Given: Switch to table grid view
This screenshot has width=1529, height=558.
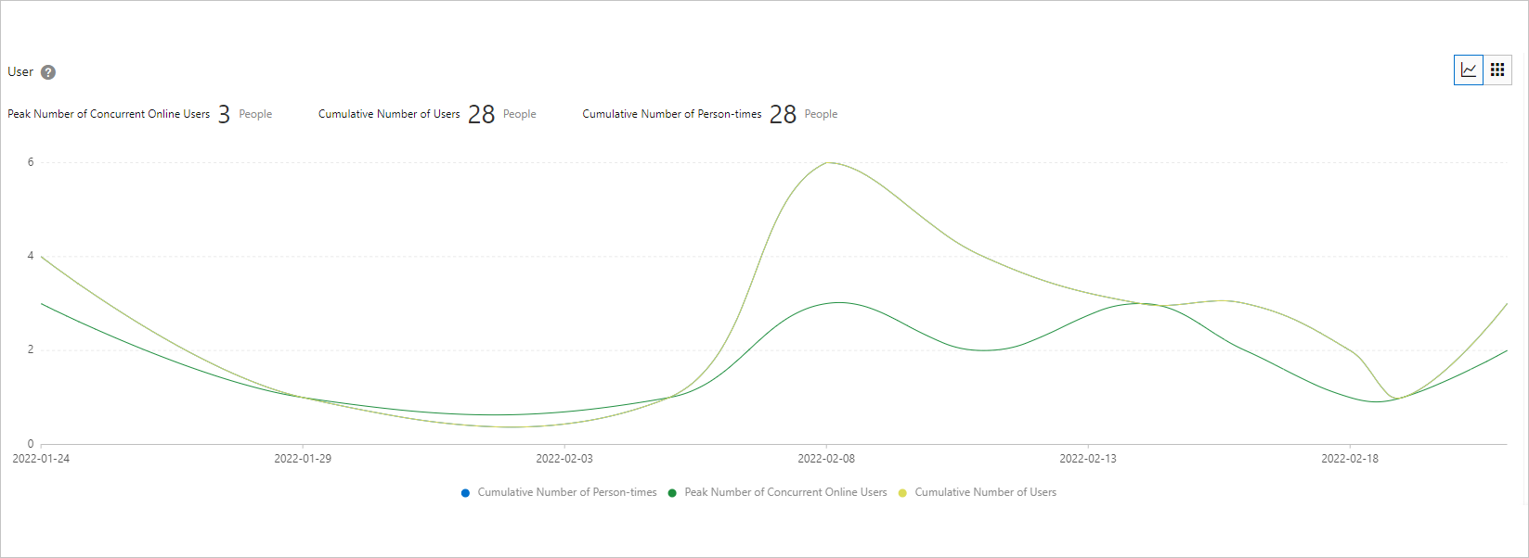Looking at the screenshot, I should point(1497,70).
